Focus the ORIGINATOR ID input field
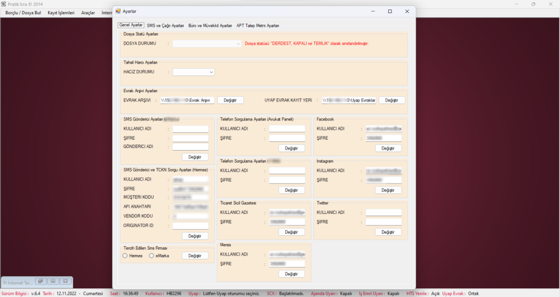The width and height of the screenshot is (560, 297). pos(190,225)
